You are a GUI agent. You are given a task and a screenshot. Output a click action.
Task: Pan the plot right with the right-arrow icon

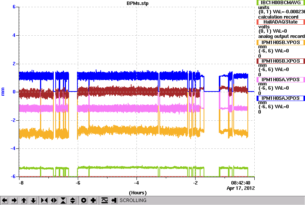click(14, 200)
